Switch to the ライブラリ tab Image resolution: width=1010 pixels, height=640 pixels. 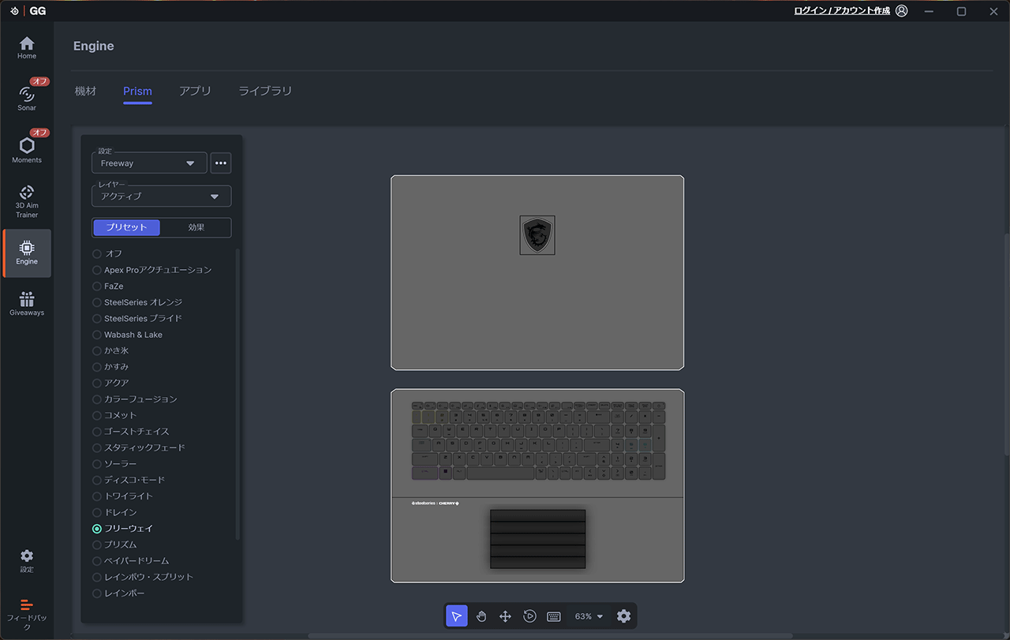265,91
